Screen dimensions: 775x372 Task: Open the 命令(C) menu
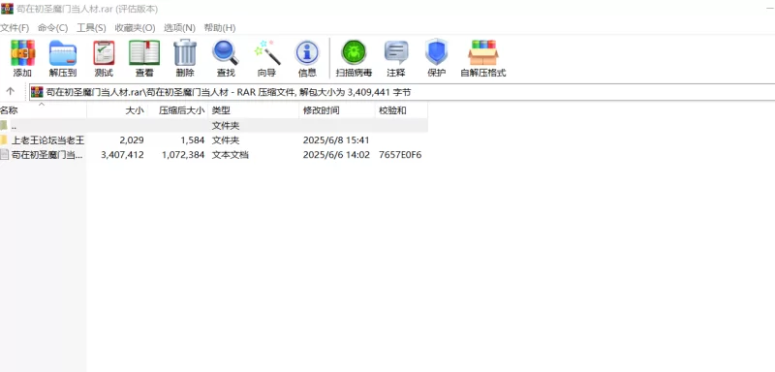click(x=53, y=28)
